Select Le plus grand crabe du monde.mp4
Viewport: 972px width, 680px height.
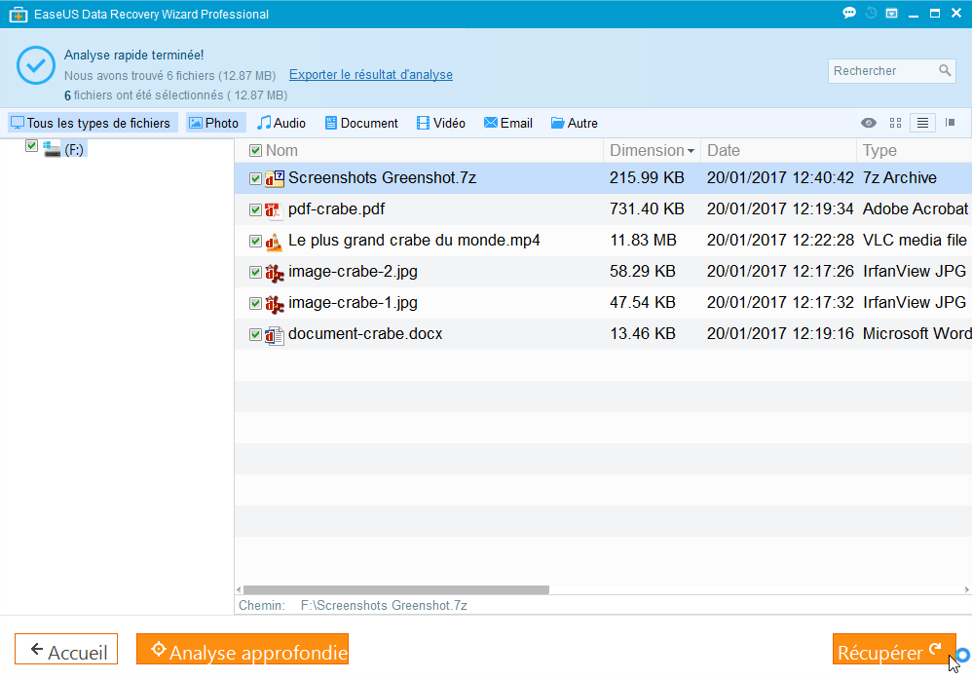coord(414,241)
